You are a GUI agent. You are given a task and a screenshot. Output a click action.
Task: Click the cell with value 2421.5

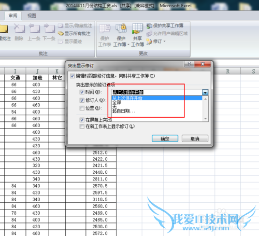101,165
